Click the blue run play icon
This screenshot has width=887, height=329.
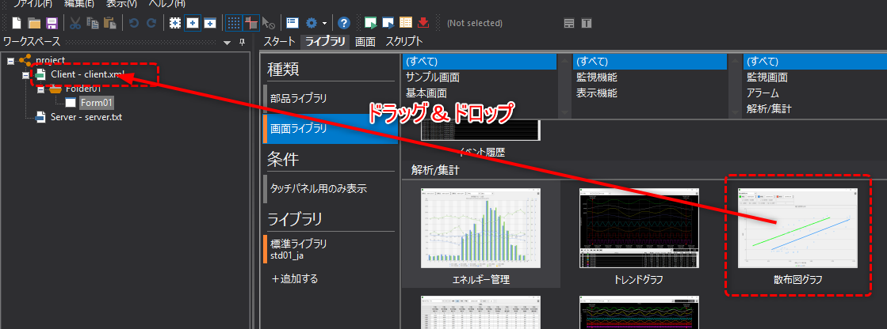pos(388,23)
